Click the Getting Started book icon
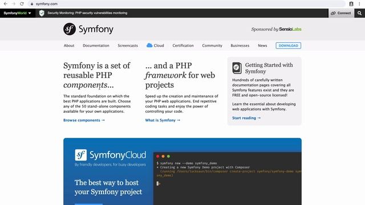 coord(237,68)
